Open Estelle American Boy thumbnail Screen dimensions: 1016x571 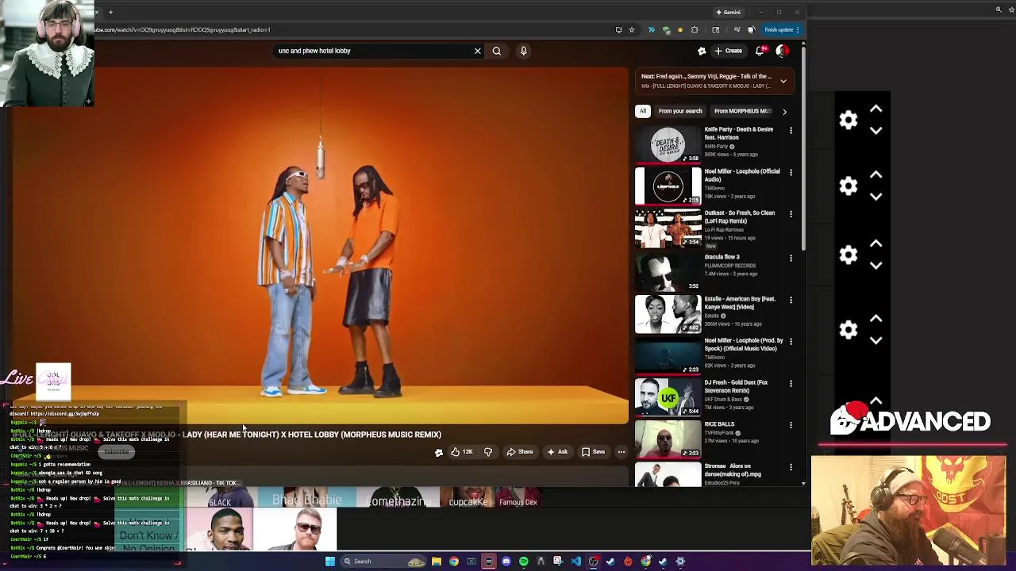point(668,314)
